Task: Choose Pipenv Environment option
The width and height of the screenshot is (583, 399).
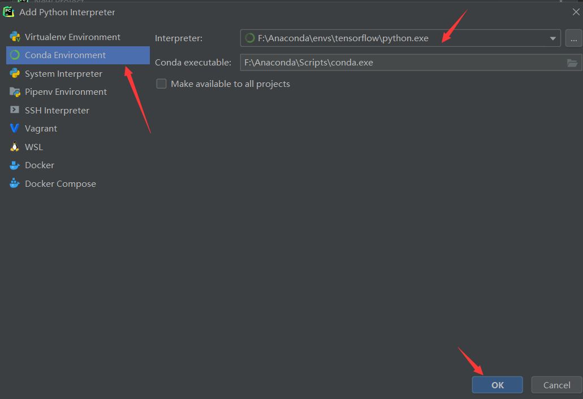Action: pos(78,91)
